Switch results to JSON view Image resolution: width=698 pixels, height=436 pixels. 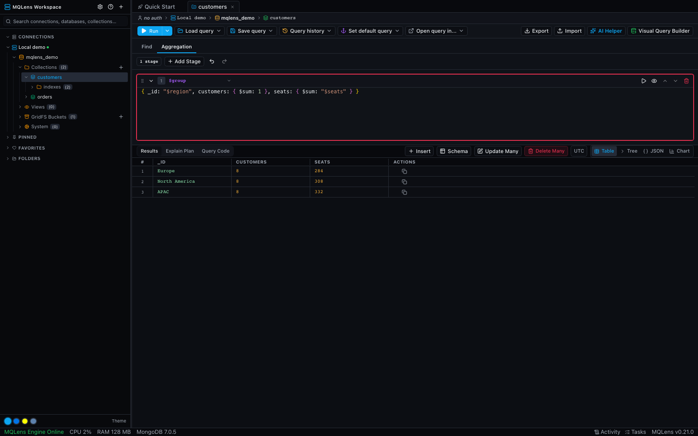tap(653, 151)
